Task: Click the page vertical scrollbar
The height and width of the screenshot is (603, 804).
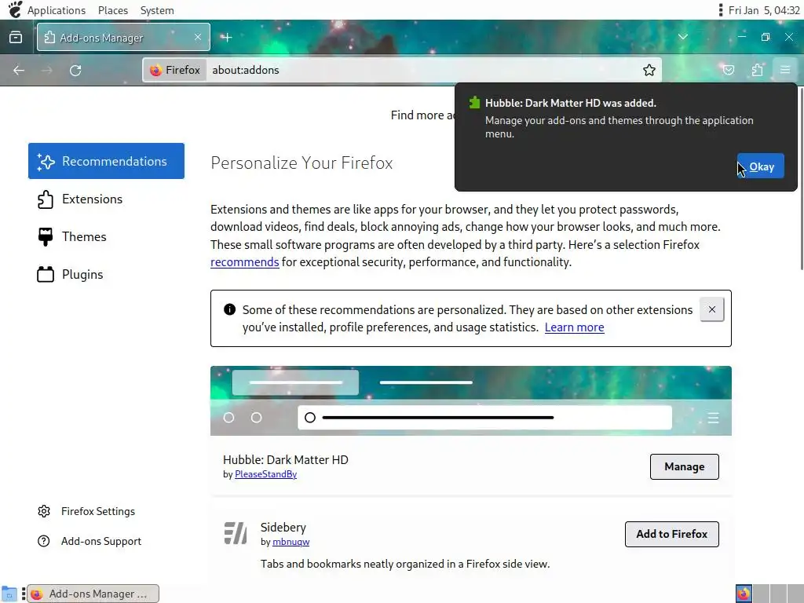Action: 801,178
